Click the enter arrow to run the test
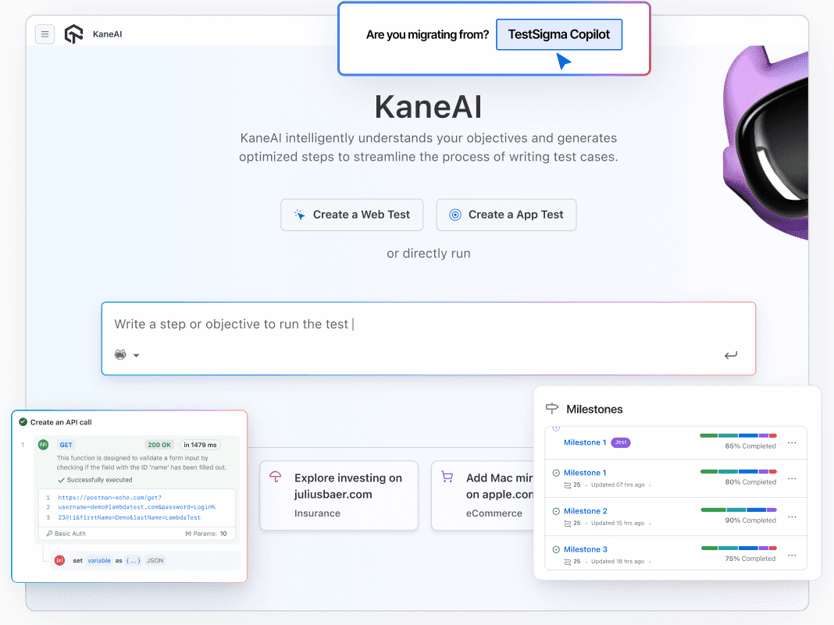 point(731,355)
